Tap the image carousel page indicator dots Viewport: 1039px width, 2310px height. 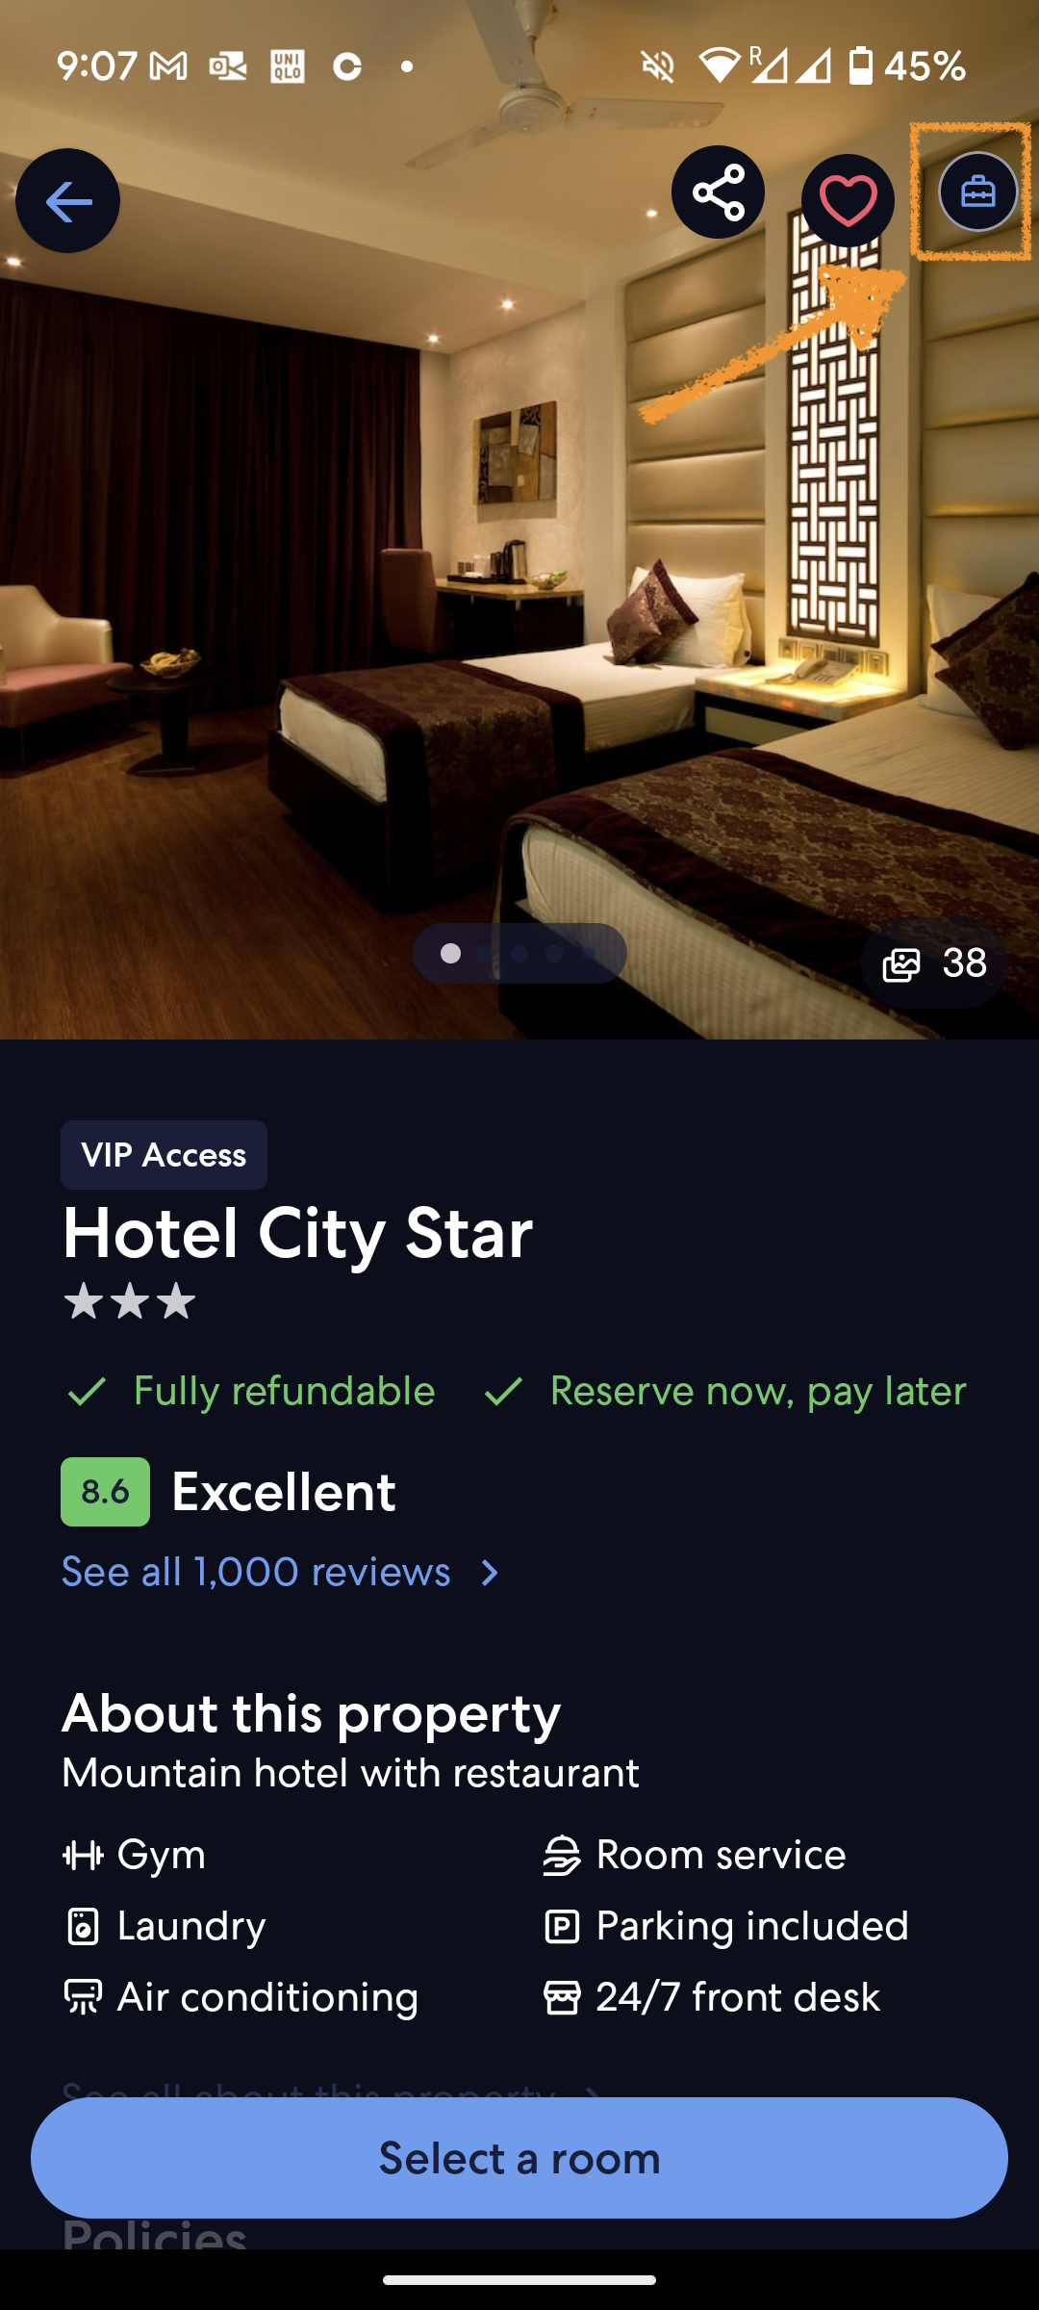519,953
